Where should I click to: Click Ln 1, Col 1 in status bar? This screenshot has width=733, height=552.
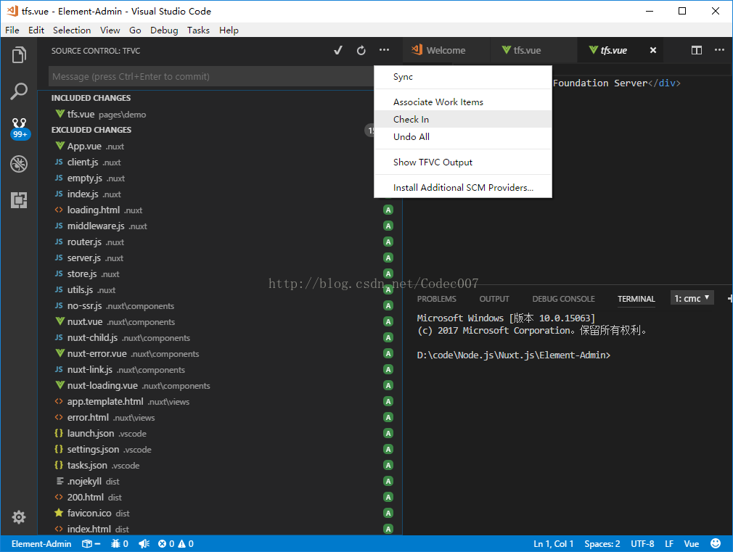click(x=554, y=543)
